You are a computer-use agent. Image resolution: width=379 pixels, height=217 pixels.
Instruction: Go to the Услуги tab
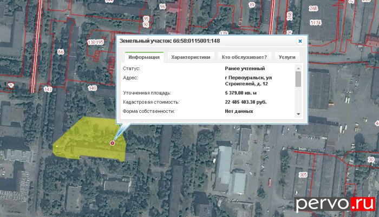click(x=287, y=57)
